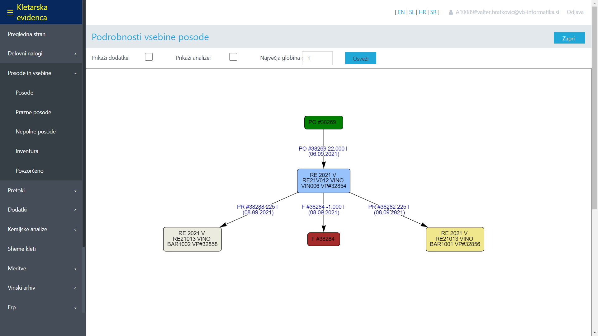Expand the Meritve menu
Viewport: 598px width, 336px height.
click(x=41, y=268)
